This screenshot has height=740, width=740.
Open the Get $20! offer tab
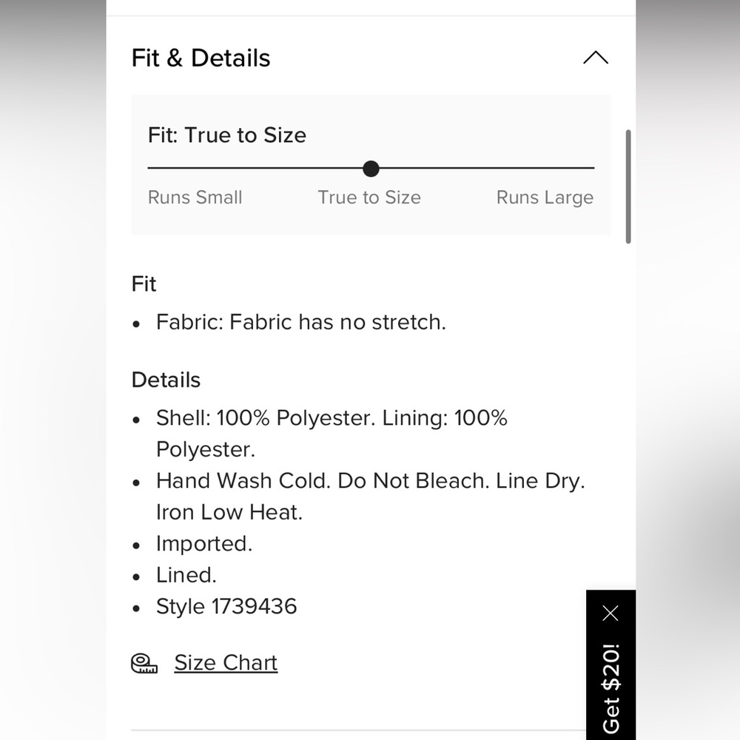(610, 687)
